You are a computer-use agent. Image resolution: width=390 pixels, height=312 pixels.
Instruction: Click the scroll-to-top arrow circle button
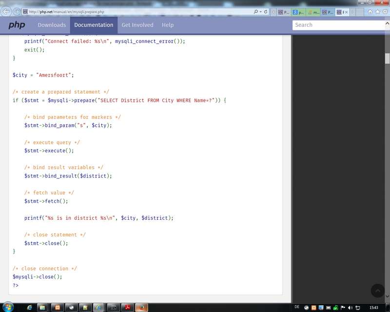(x=378, y=291)
